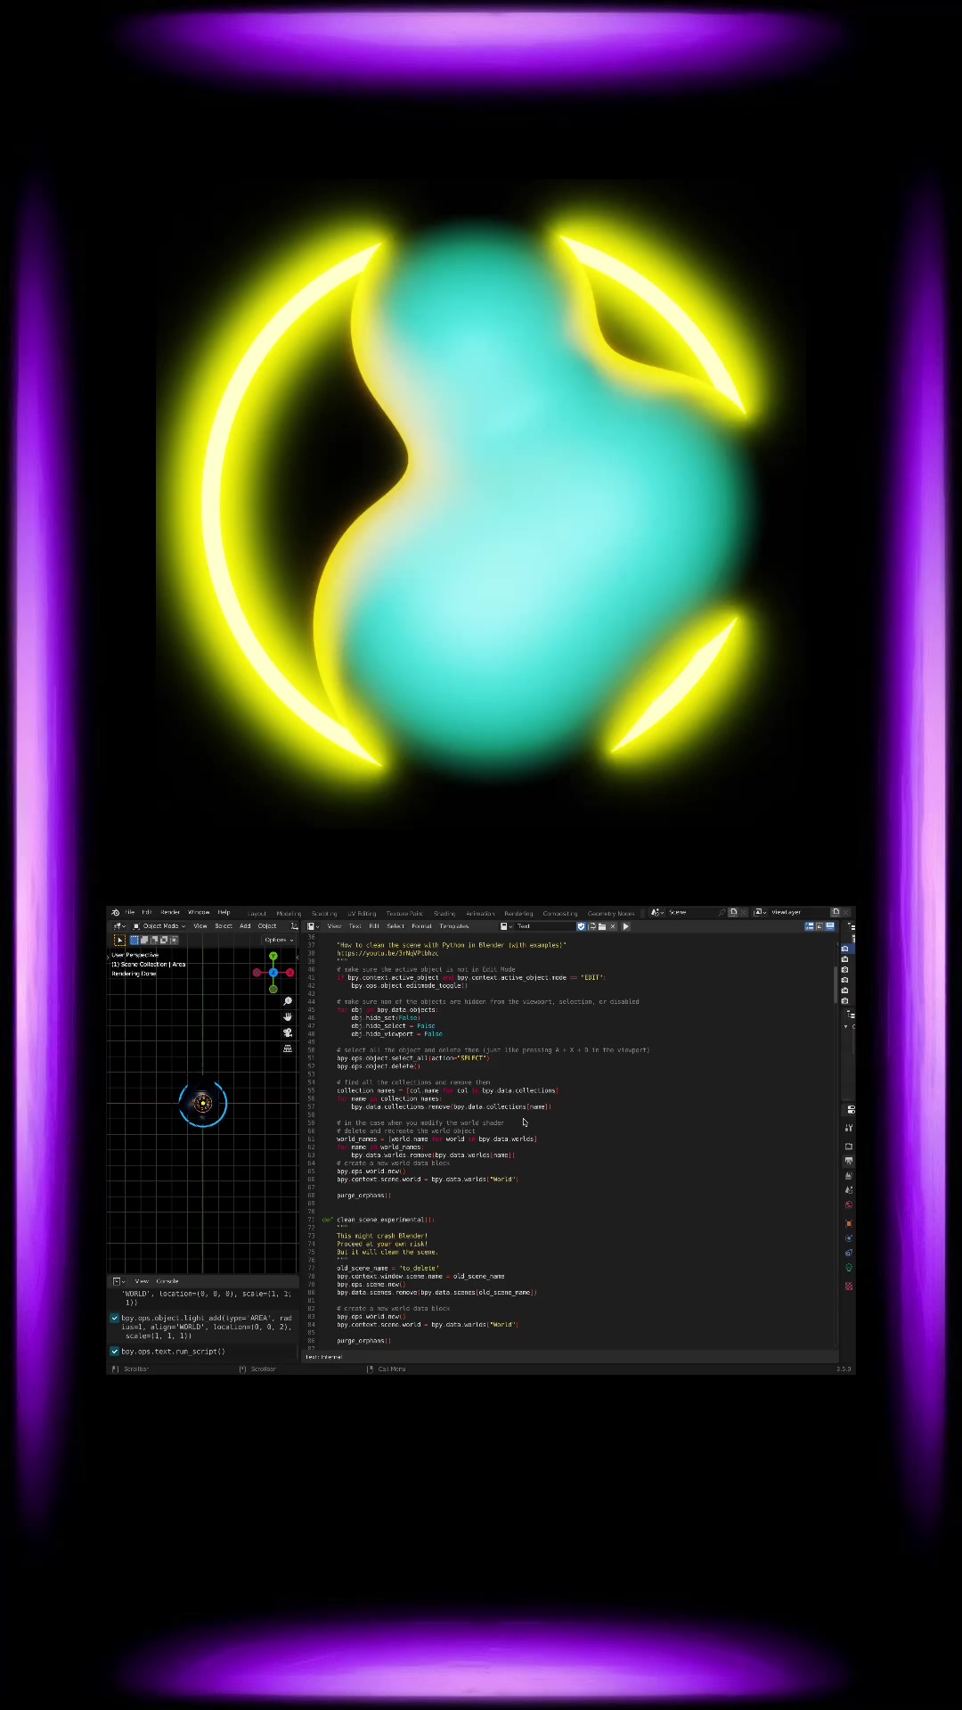Toggle syntax highlighting in text editor header

tap(830, 926)
